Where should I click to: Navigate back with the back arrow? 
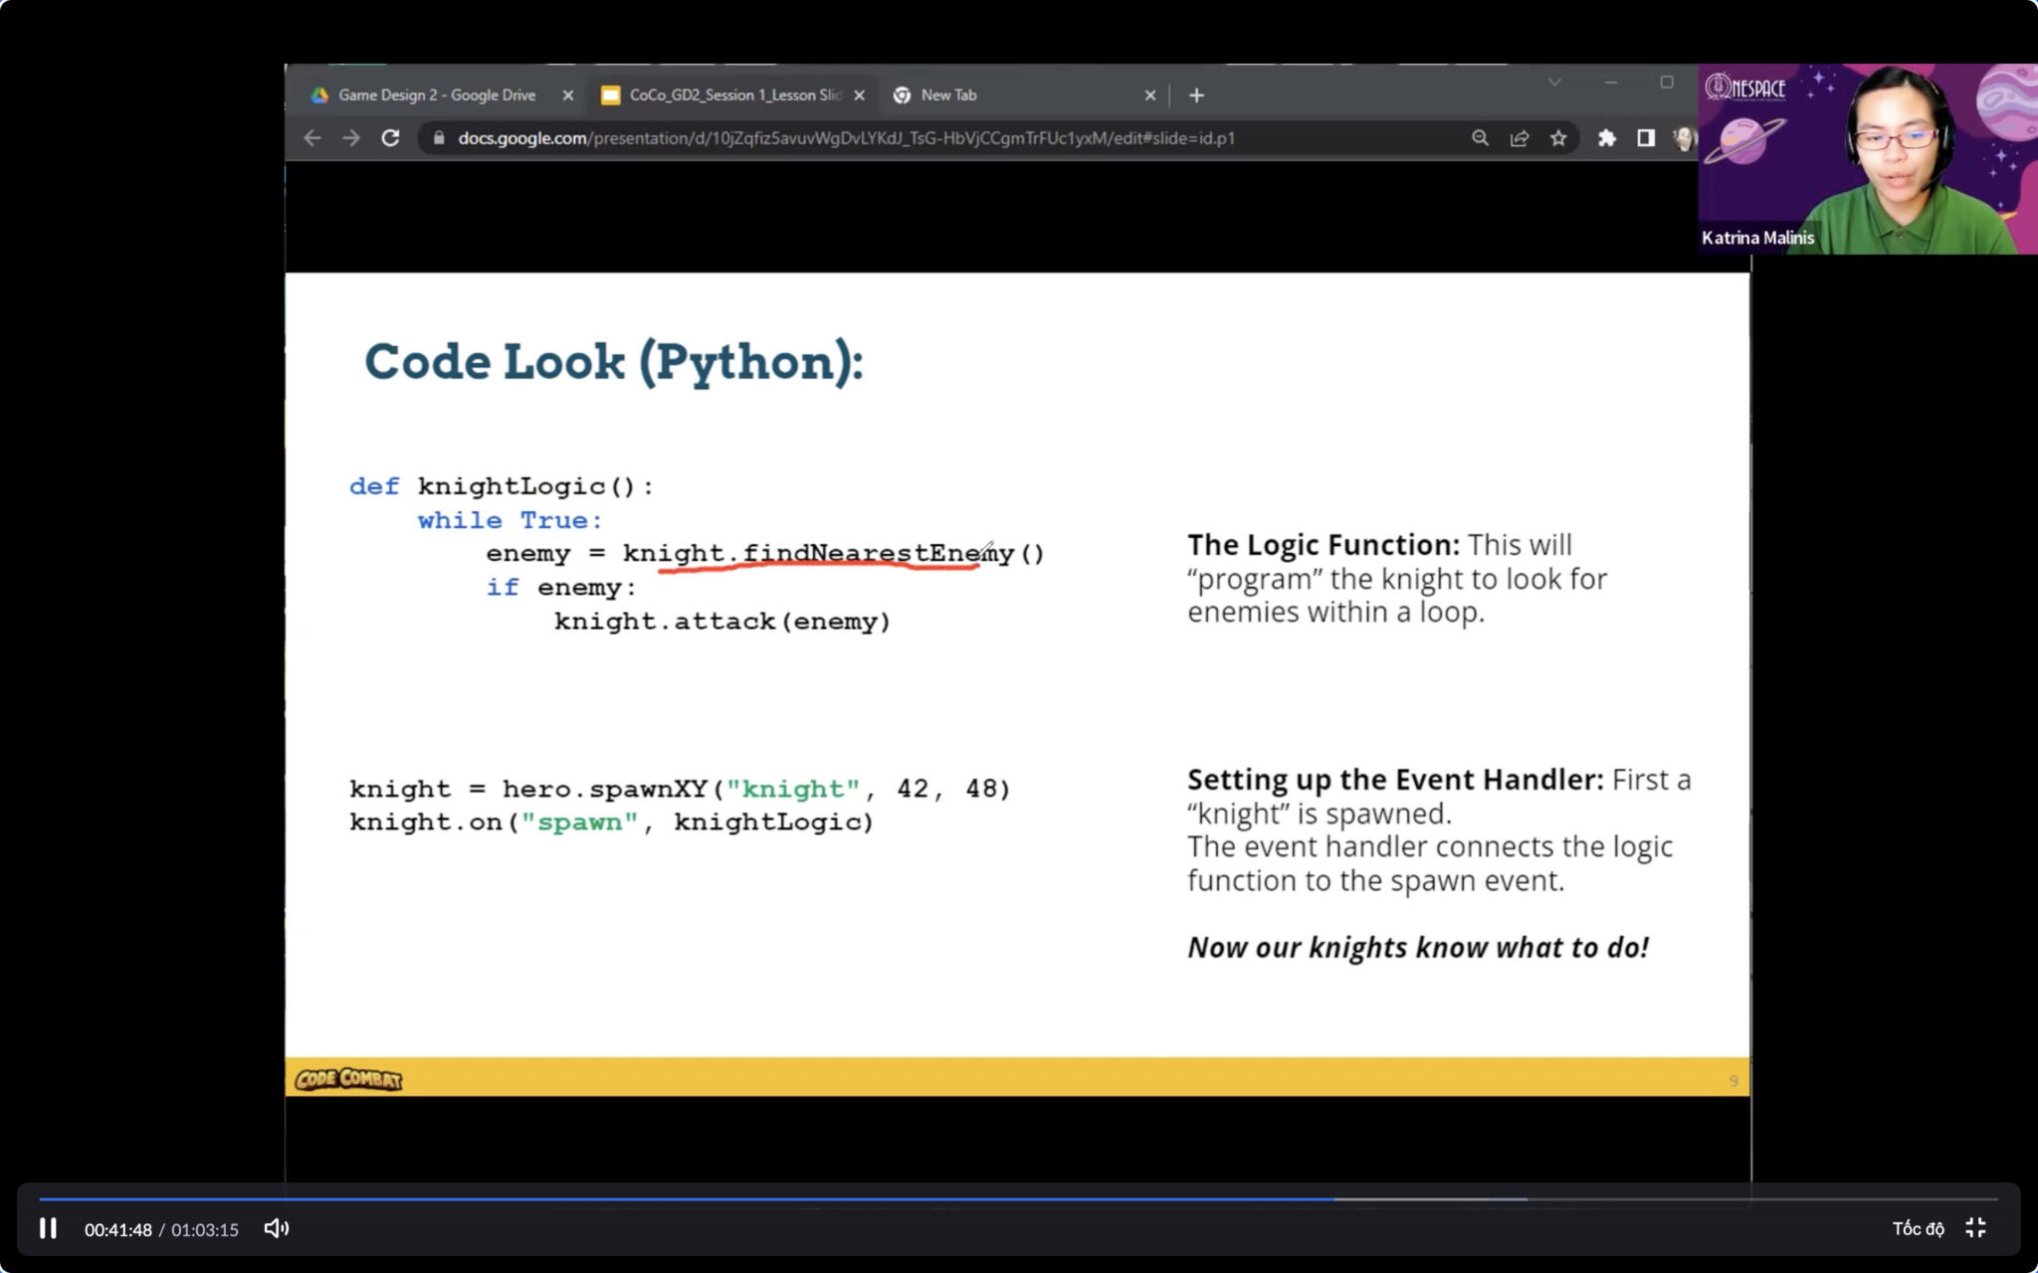[x=311, y=138]
